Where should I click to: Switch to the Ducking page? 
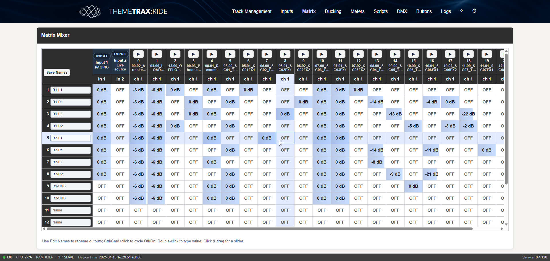(x=333, y=11)
